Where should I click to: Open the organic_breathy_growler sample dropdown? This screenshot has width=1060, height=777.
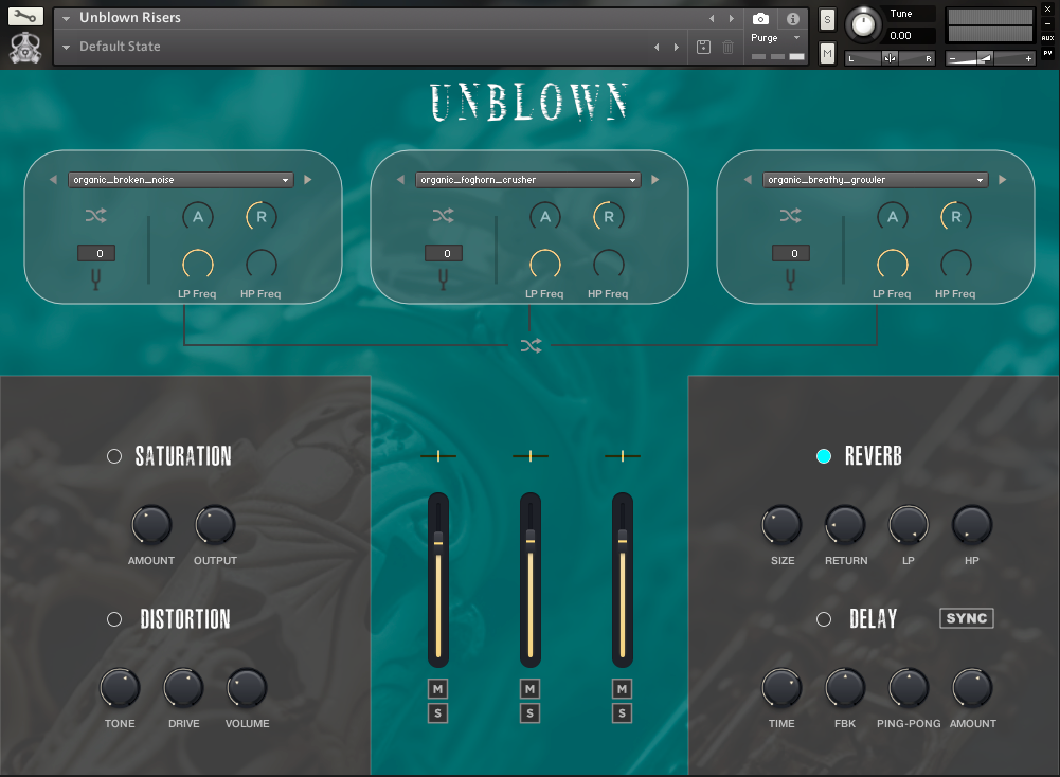point(875,179)
